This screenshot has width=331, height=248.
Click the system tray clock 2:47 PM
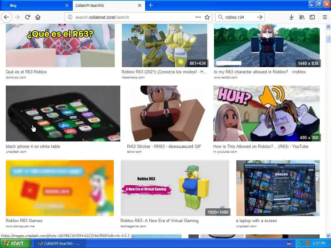click(x=319, y=243)
